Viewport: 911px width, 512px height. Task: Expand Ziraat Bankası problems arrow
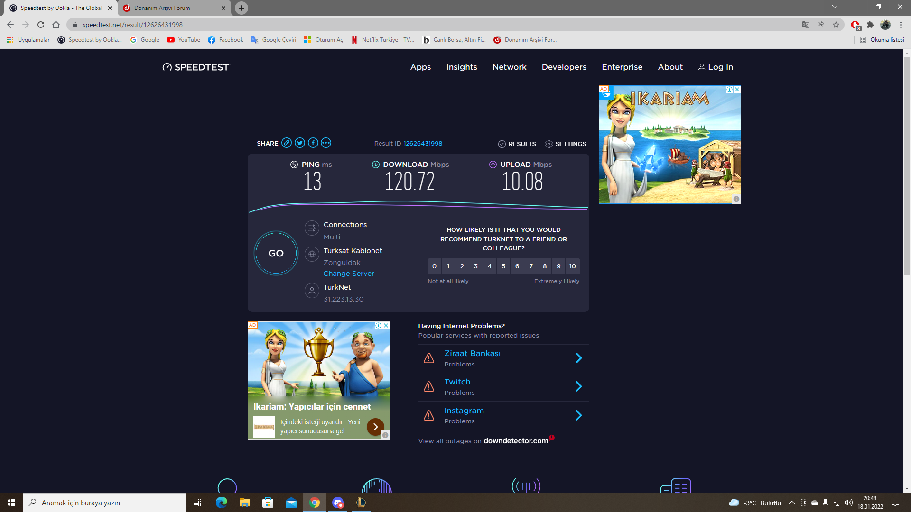pyautogui.click(x=578, y=358)
